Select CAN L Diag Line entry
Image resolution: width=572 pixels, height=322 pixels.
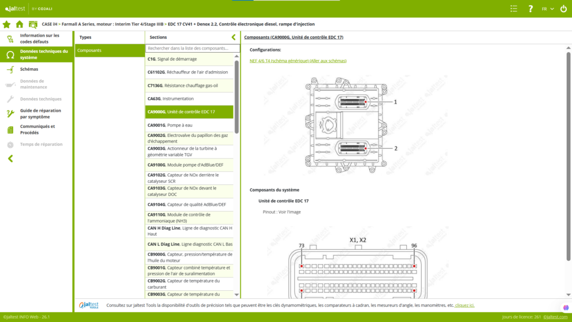pos(190,244)
